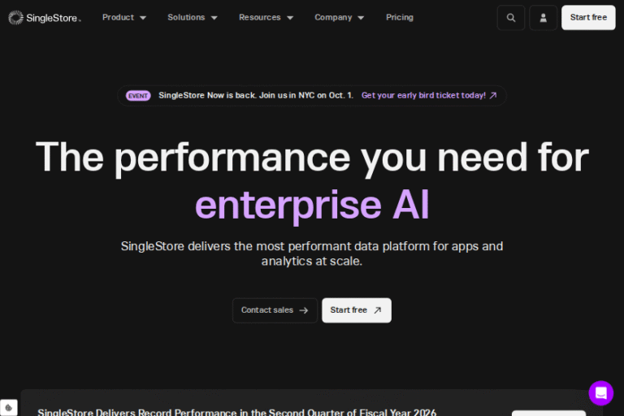
Task: Follow the early bird ticket link
Action: [423, 95]
